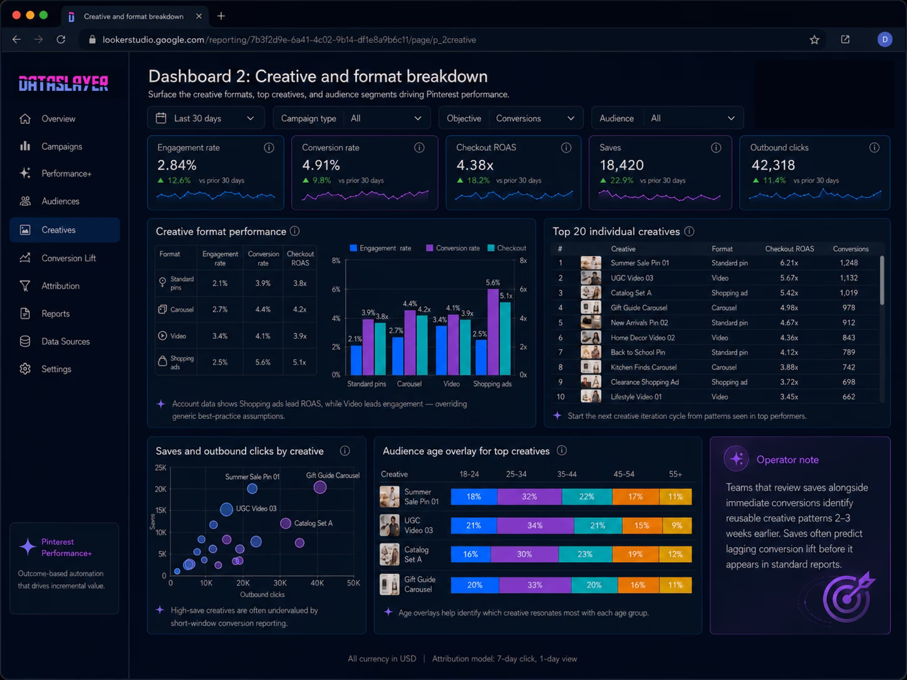The image size is (907, 680).
Task: Click the Engagement rate 2.84% value
Action: point(177,165)
